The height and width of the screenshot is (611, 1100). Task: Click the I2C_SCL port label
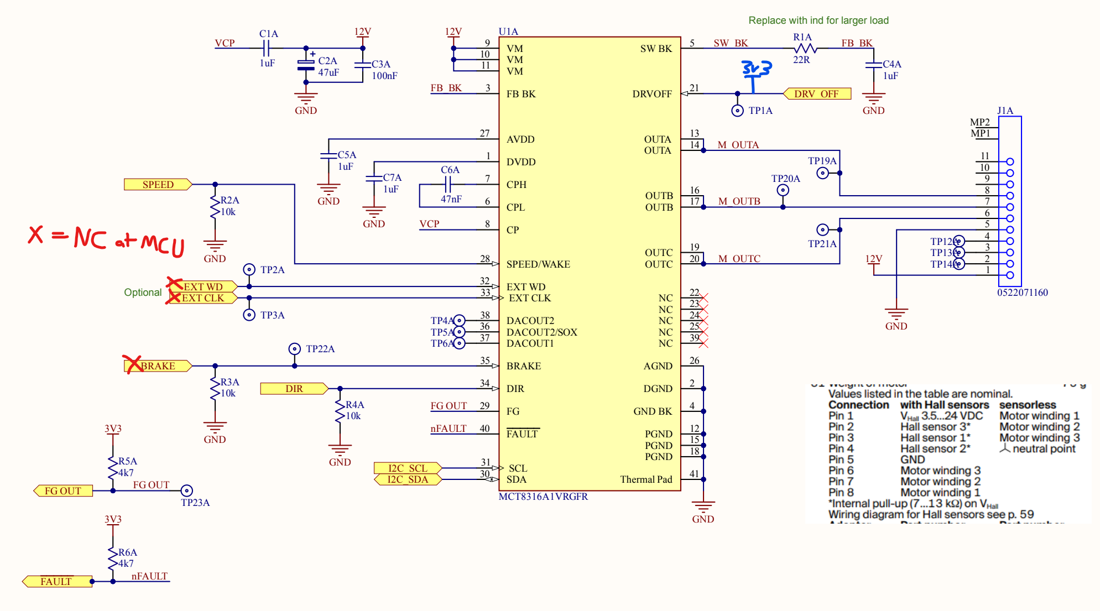pos(408,468)
